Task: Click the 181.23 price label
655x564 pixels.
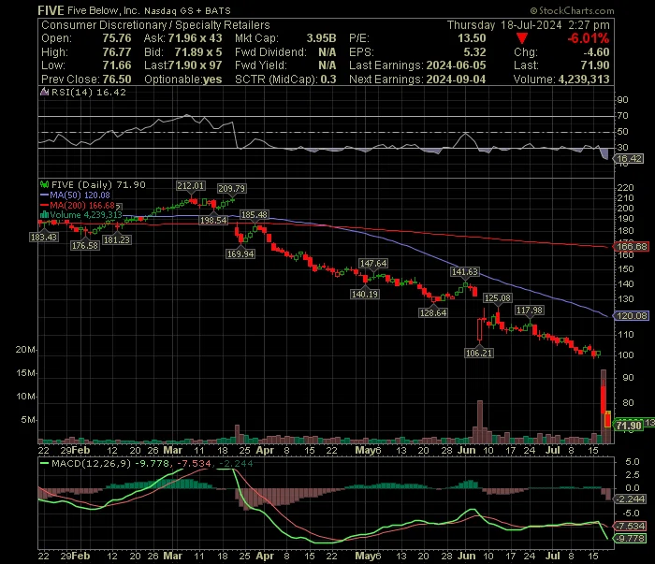Action: click(x=117, y=239)
